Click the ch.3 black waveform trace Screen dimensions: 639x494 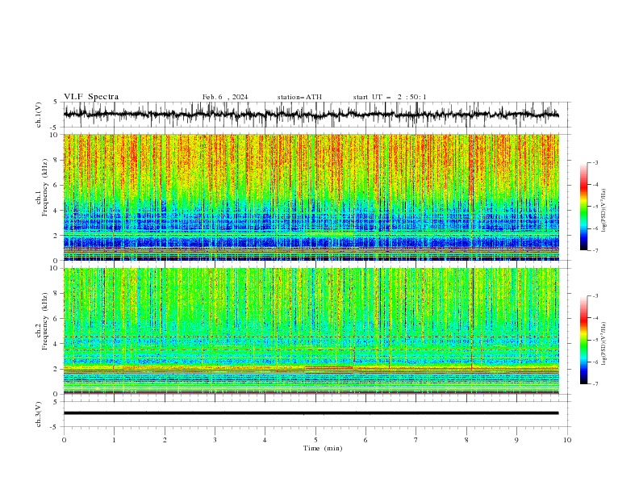311,413
